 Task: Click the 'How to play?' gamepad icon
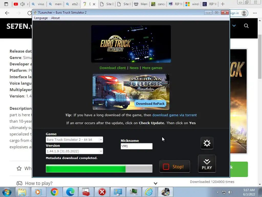click(19, 183)
